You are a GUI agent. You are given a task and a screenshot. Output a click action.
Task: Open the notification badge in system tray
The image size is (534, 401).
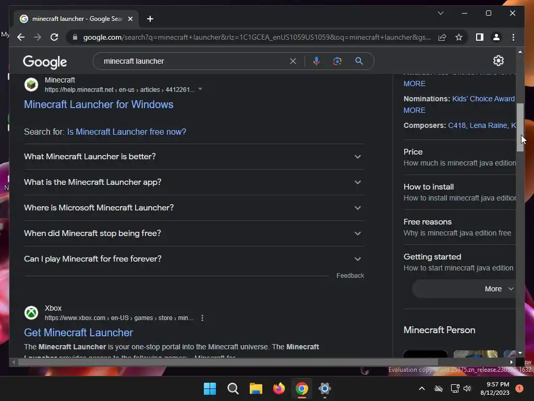[519, 388]
